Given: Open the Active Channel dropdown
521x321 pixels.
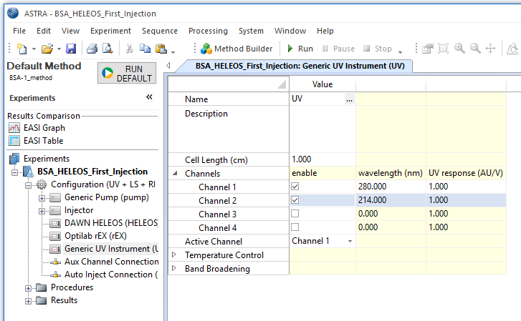Looking at the screenshot, I should 349,242.
